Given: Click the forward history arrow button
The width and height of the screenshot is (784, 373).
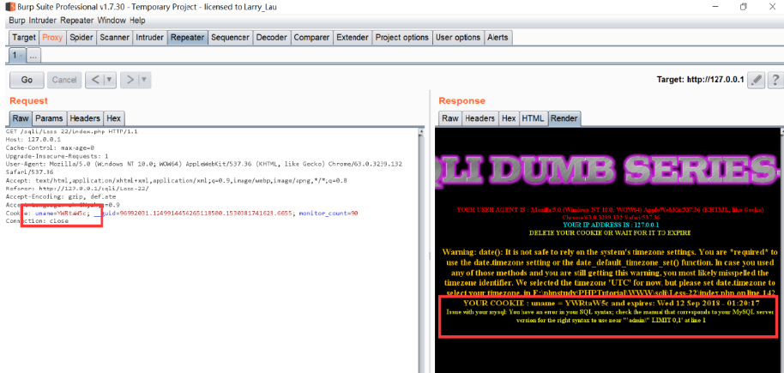Looking at the screenshot, I should [129, 80].
